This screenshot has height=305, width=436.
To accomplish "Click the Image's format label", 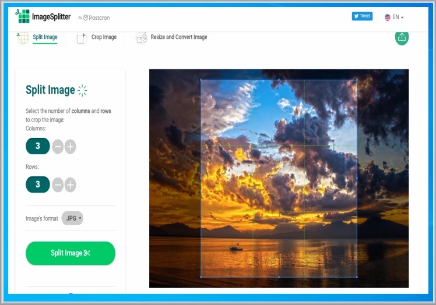I will (x=42, y=219).
